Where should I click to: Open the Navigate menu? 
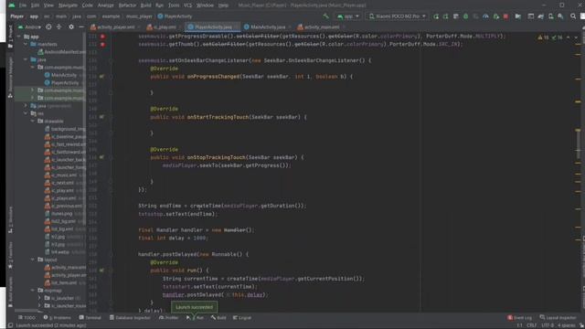pos(68,5)
